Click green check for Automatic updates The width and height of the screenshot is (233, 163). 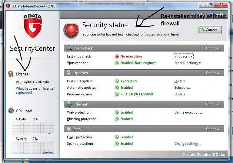tap(117, 88)
